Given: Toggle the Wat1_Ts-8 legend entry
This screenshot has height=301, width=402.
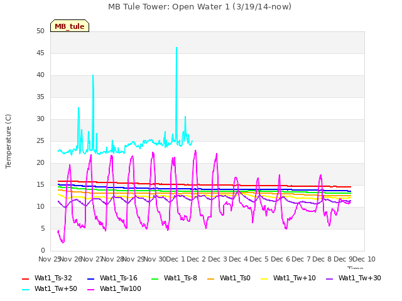Looking at the screenshot, I should click(x=175, y=278).
